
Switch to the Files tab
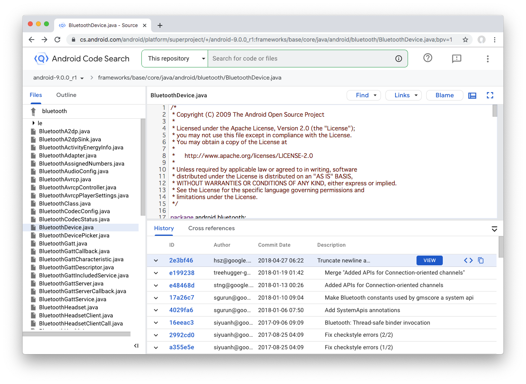pos(36,95)
